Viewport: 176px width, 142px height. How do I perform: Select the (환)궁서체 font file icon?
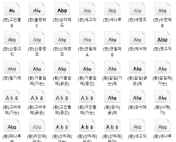tap(137, 96)
